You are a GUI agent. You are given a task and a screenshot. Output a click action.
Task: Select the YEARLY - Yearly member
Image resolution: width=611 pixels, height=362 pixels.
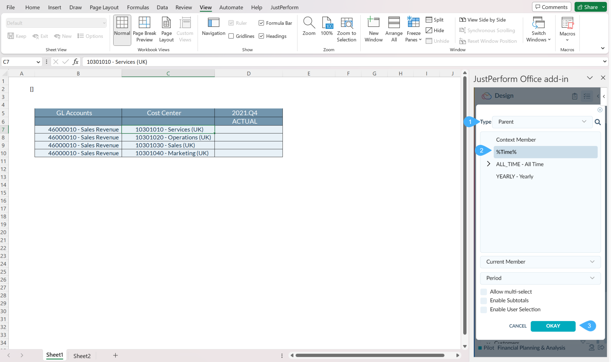pos(514,176)
